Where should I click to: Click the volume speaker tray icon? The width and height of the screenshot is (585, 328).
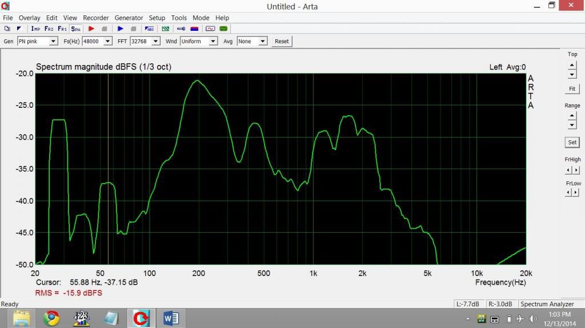coord(534,319)
